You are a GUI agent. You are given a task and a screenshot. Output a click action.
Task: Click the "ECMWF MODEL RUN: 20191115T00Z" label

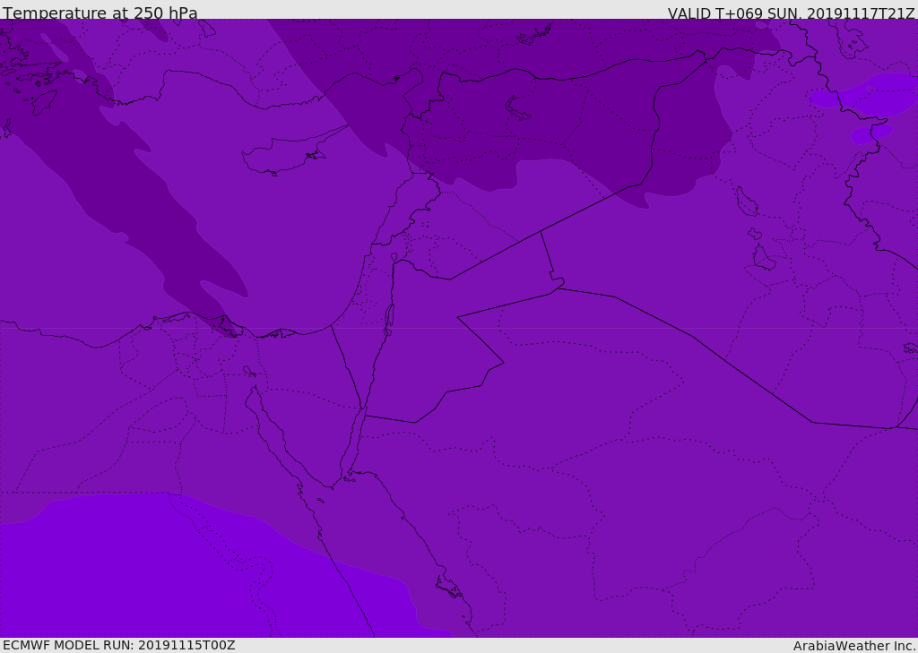119,646
